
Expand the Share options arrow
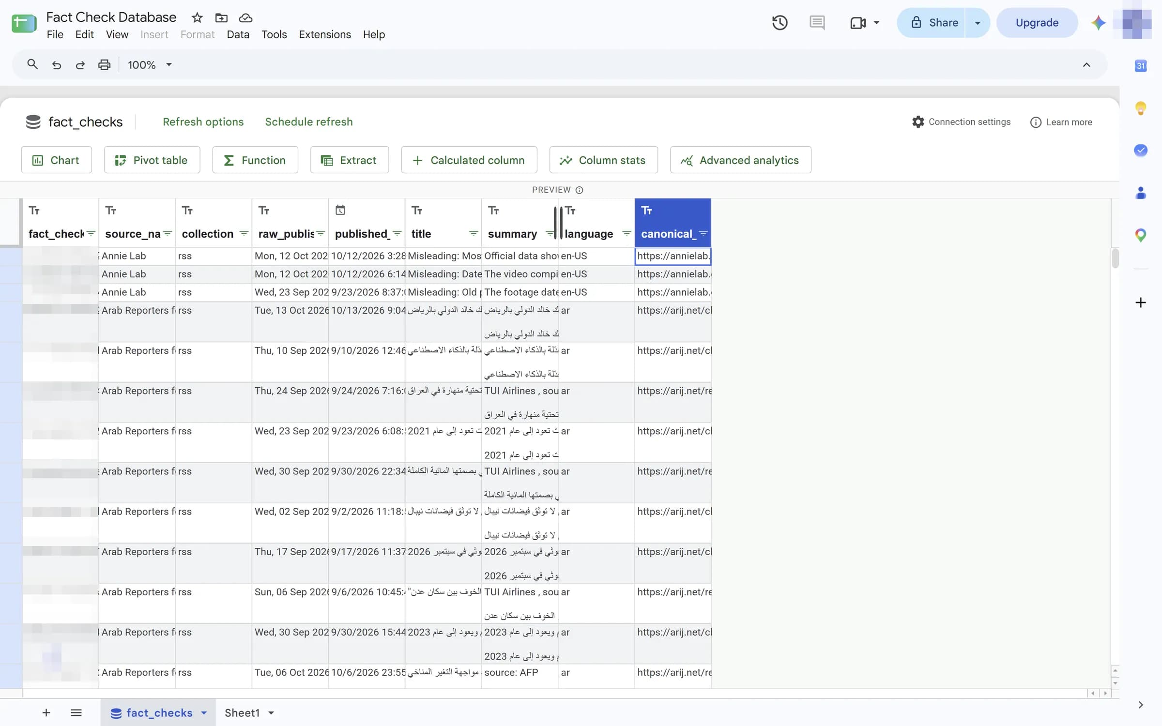click(977, 23)
